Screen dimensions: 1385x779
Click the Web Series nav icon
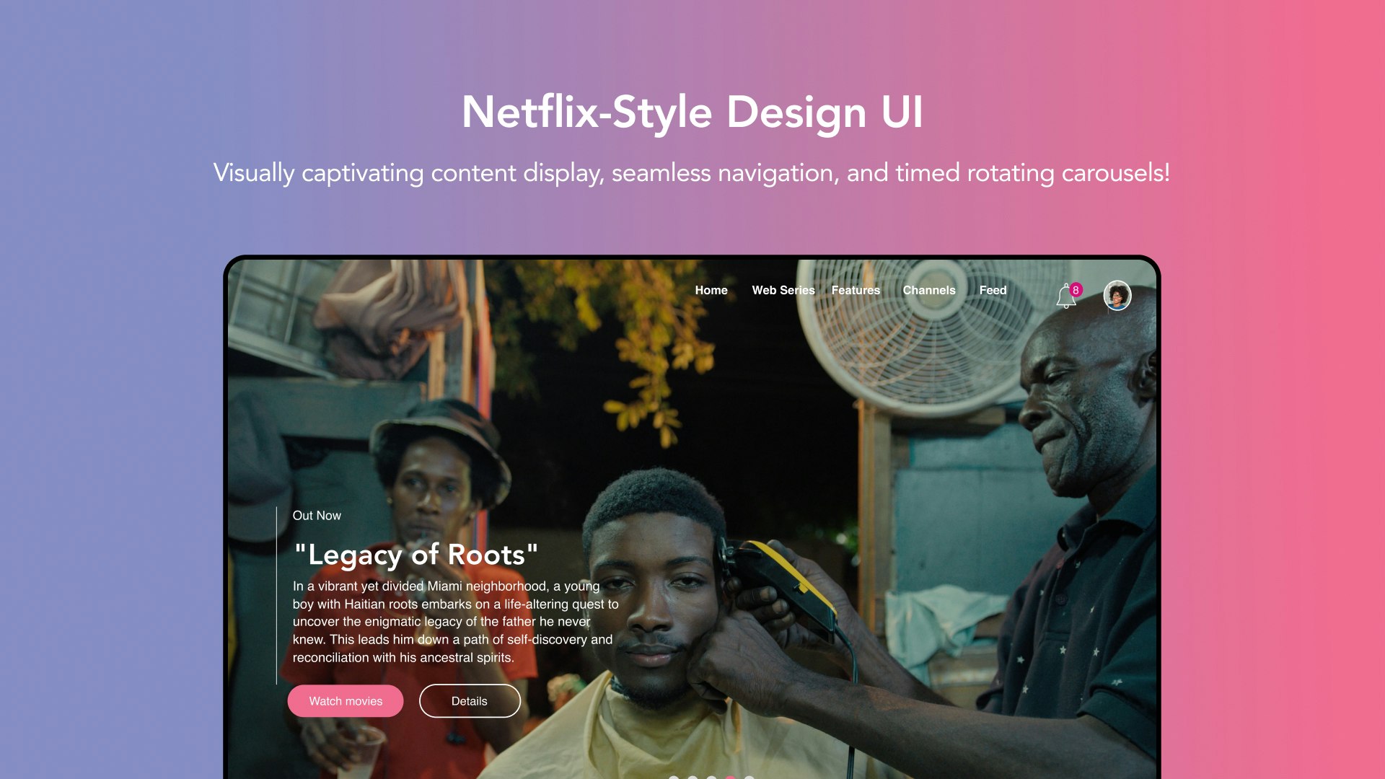tap(783, 290)
